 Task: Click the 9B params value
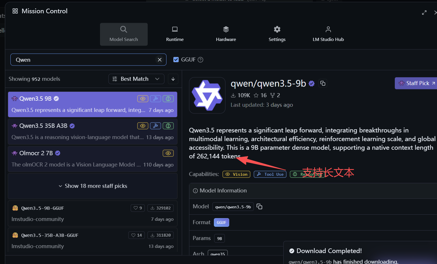[219, 239]
